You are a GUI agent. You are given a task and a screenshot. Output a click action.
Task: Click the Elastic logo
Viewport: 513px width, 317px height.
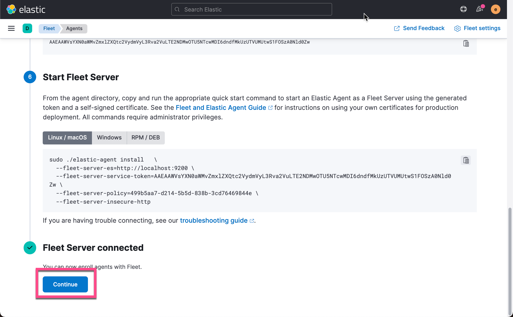pos(26,9)
